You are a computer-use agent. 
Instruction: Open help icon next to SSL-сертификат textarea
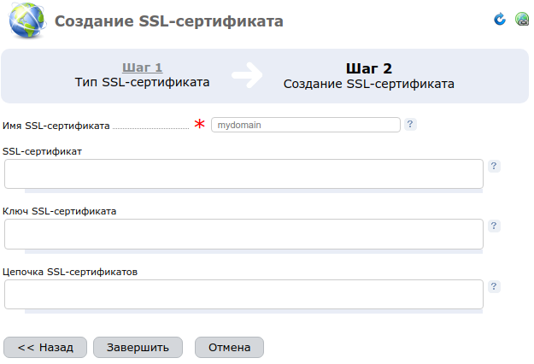494,166
